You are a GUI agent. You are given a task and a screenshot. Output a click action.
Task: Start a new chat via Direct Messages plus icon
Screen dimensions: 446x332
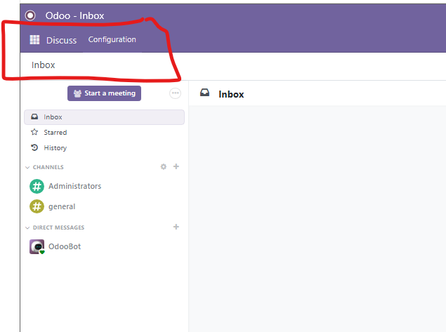point(176,227)
